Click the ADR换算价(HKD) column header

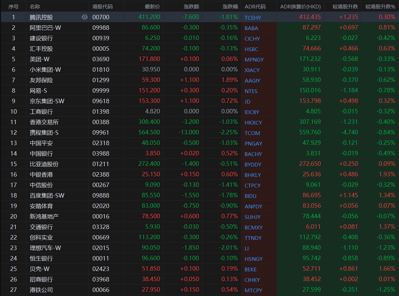tap(300, 6)
